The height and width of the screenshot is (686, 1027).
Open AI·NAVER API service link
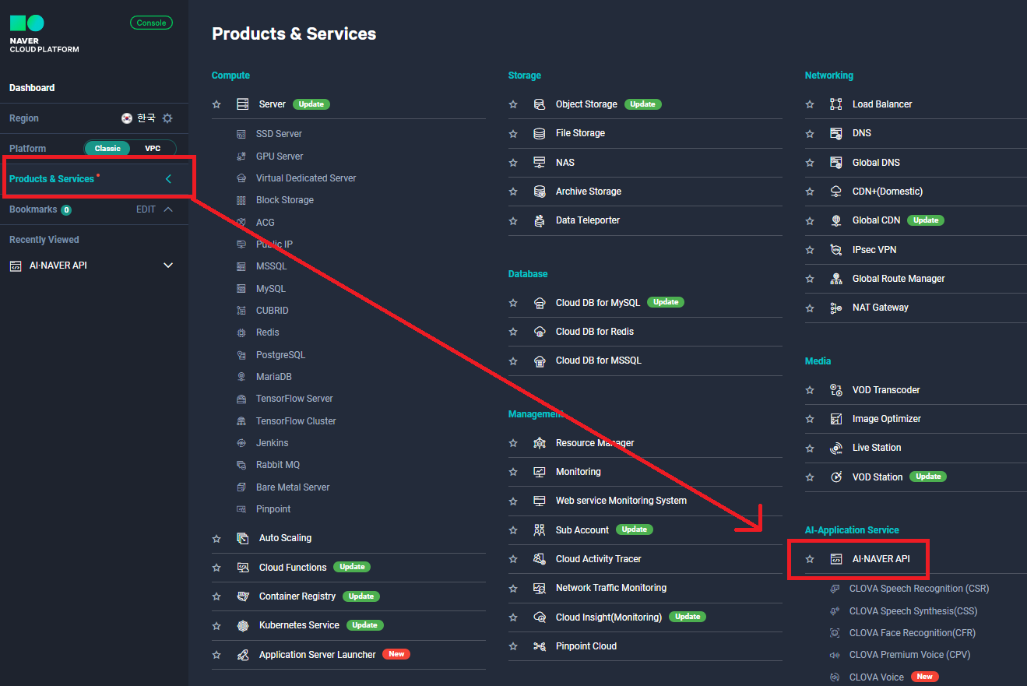click(x=881, y=559)
